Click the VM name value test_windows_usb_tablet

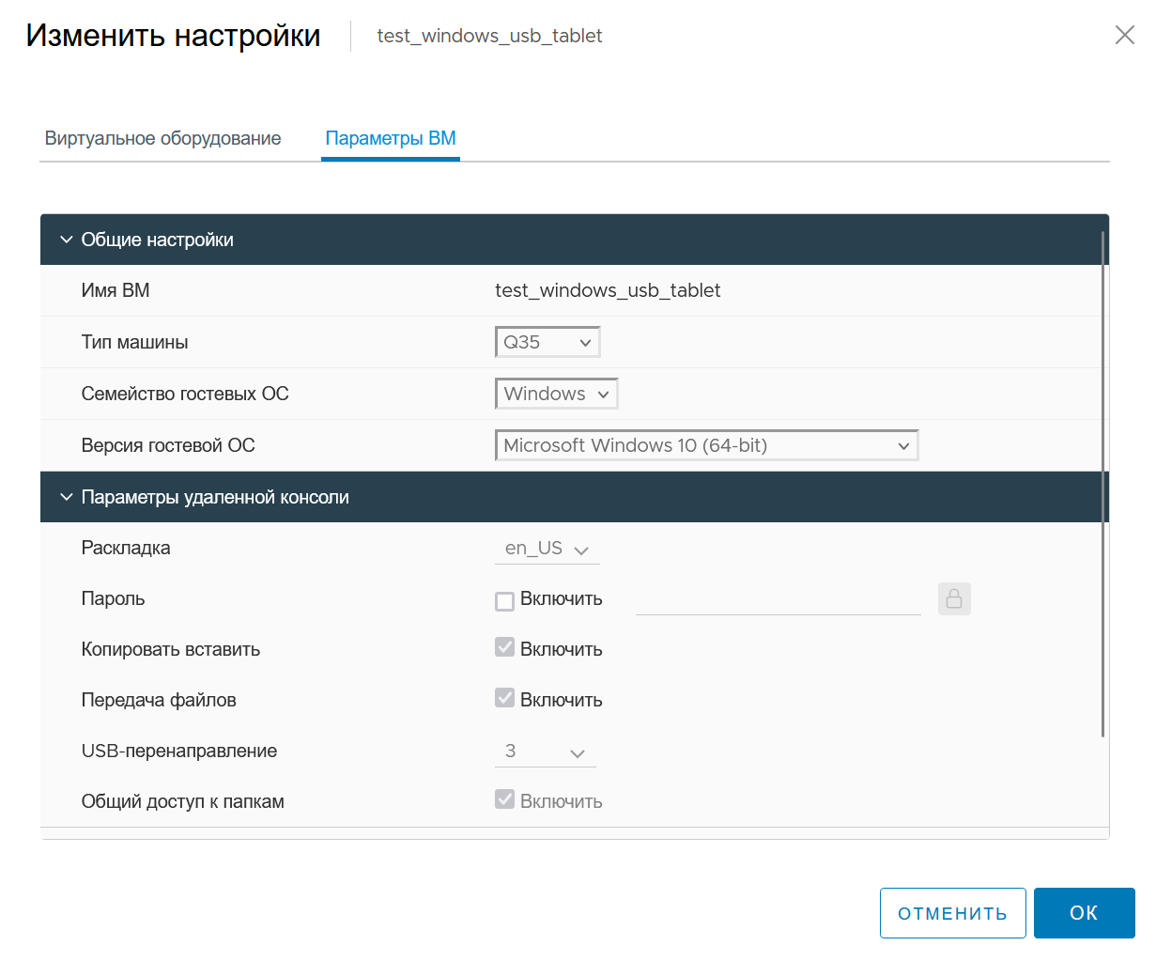click(x=608, y=290)
